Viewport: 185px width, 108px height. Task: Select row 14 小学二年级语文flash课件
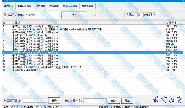tap(93, 64)
